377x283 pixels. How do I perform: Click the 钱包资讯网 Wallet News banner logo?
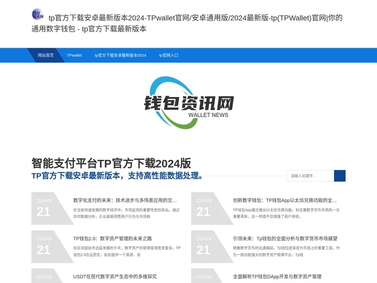pos(189,103)
